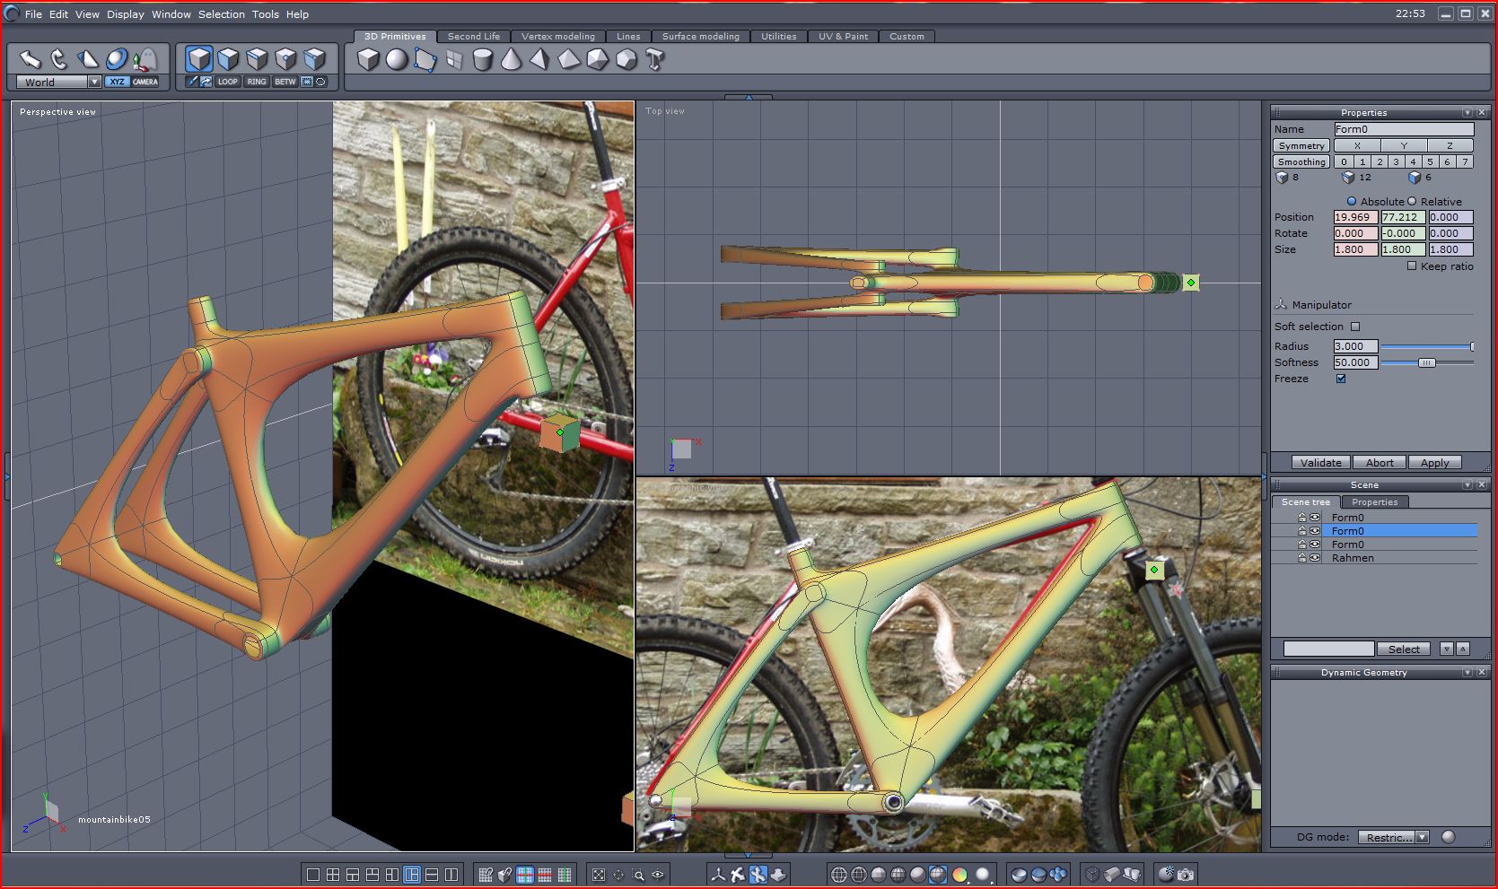
Task: Click the eye icon in bottom toolbar
Action: 658,875
